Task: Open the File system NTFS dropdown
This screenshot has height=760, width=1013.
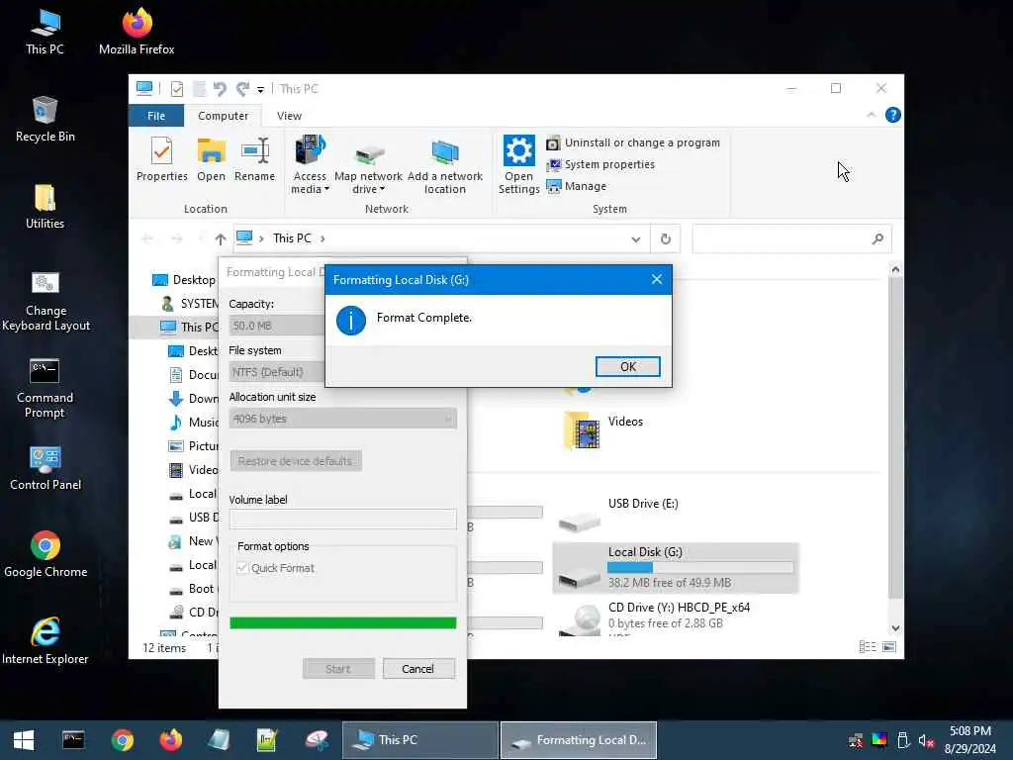Action: [277, 372]
